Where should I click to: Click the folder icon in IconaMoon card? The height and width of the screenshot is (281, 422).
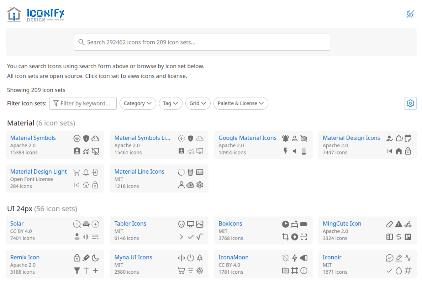coord(286,270)
